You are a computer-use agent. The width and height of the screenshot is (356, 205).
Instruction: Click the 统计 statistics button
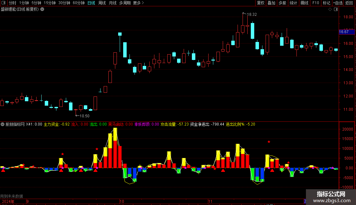pos(293,3)
